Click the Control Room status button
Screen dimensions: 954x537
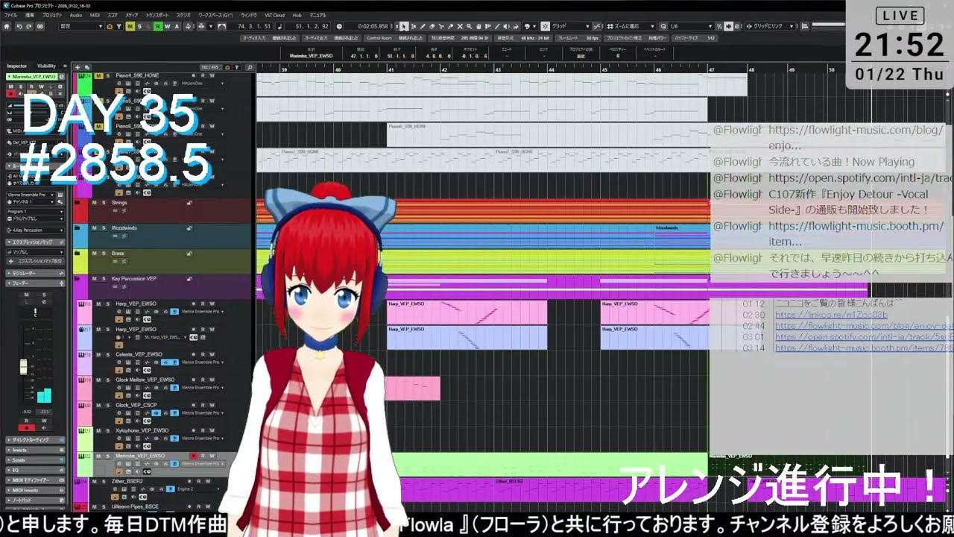[x=394, y=38]
